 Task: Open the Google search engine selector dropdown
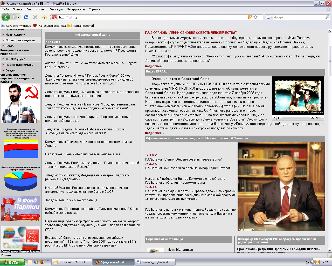point(269,17)
